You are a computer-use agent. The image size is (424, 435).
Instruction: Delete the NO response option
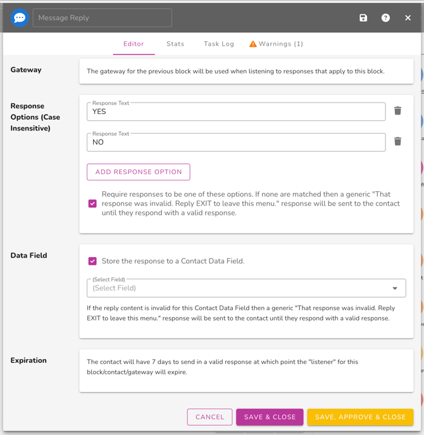[397, 141]
